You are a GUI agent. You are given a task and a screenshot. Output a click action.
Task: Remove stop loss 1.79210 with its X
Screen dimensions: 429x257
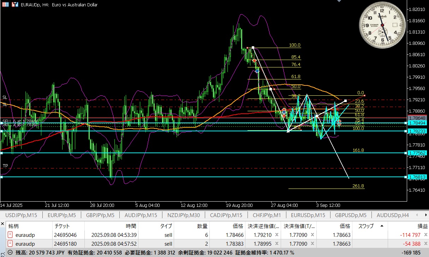pyautogui.click(x=277, y=235)
